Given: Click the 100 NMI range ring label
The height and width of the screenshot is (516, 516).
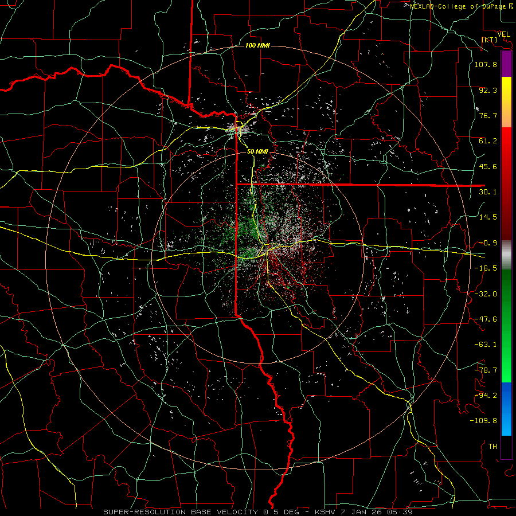Looking at the screenshot, I should point(257,45).
